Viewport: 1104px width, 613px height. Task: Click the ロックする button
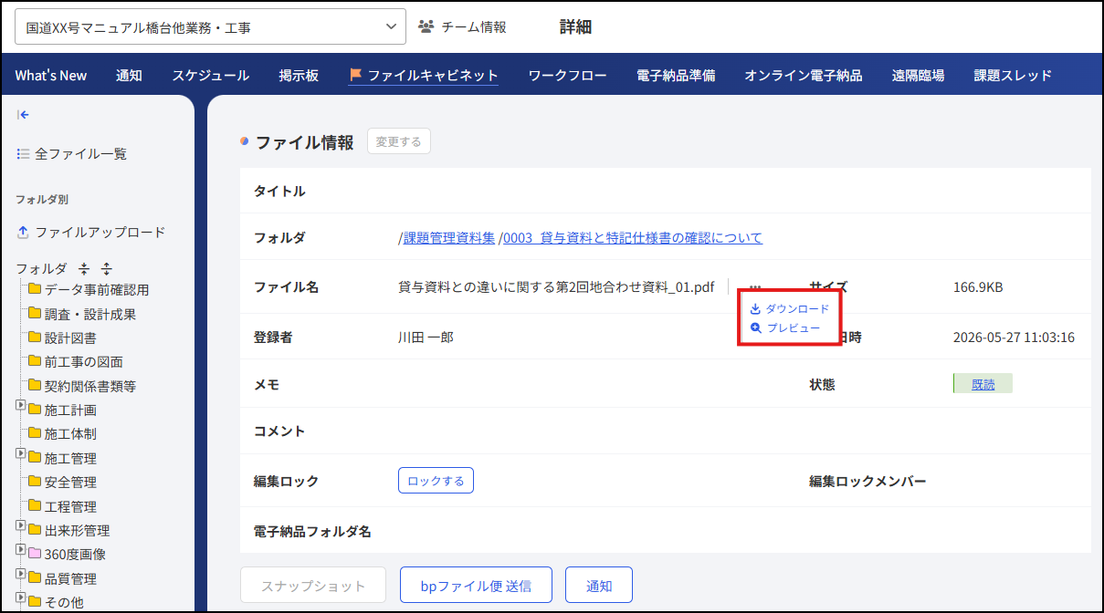pyautogui.click(x=436, y=480)
